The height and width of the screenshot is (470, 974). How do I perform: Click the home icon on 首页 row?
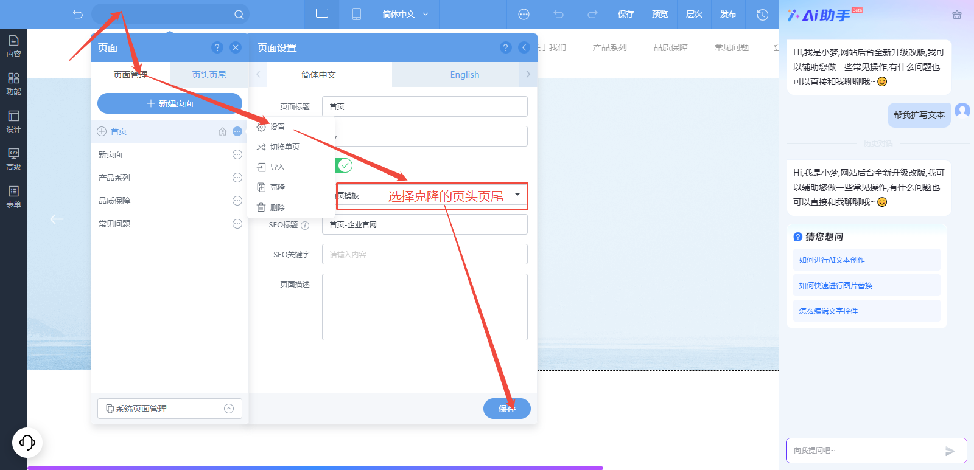coord(222,131)
